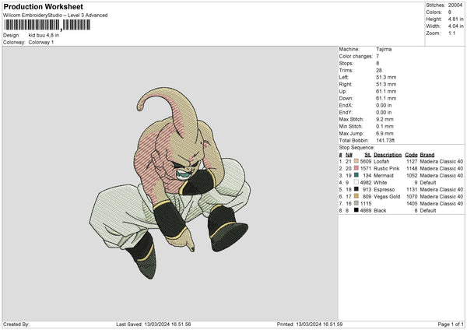Image resolution: width=467 pixels, height=330 pixels.
Task: Click the 'Vegas Gold' description text
Action: (387, 197)
